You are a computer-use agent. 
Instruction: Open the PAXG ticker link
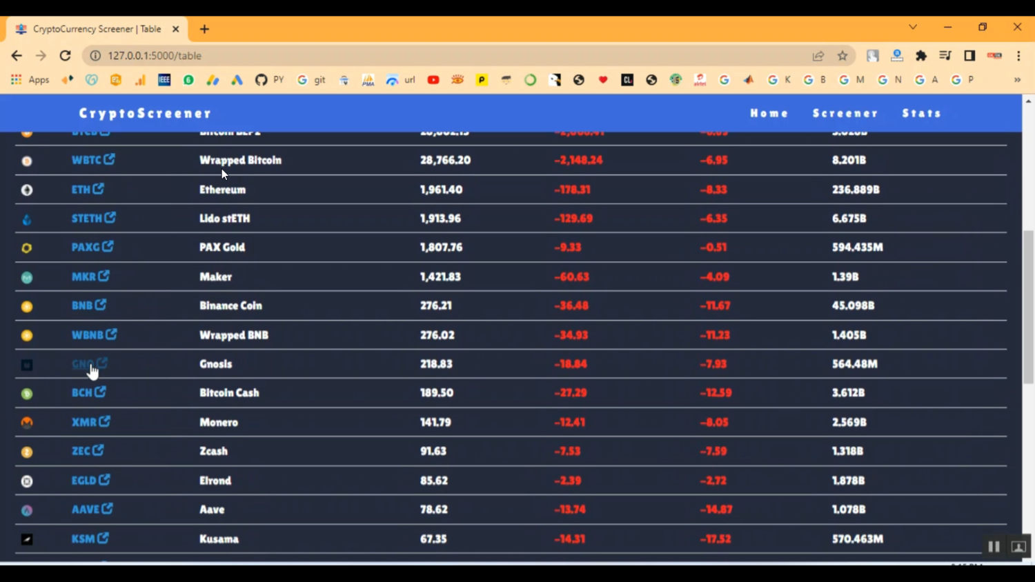click(86, 248)
